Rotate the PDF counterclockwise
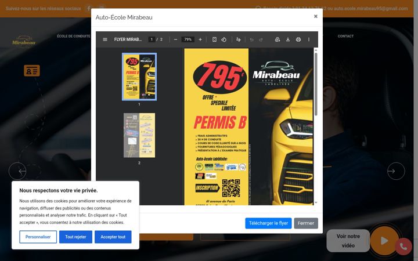This screenshot has width=418, height=261. (224, 39)
